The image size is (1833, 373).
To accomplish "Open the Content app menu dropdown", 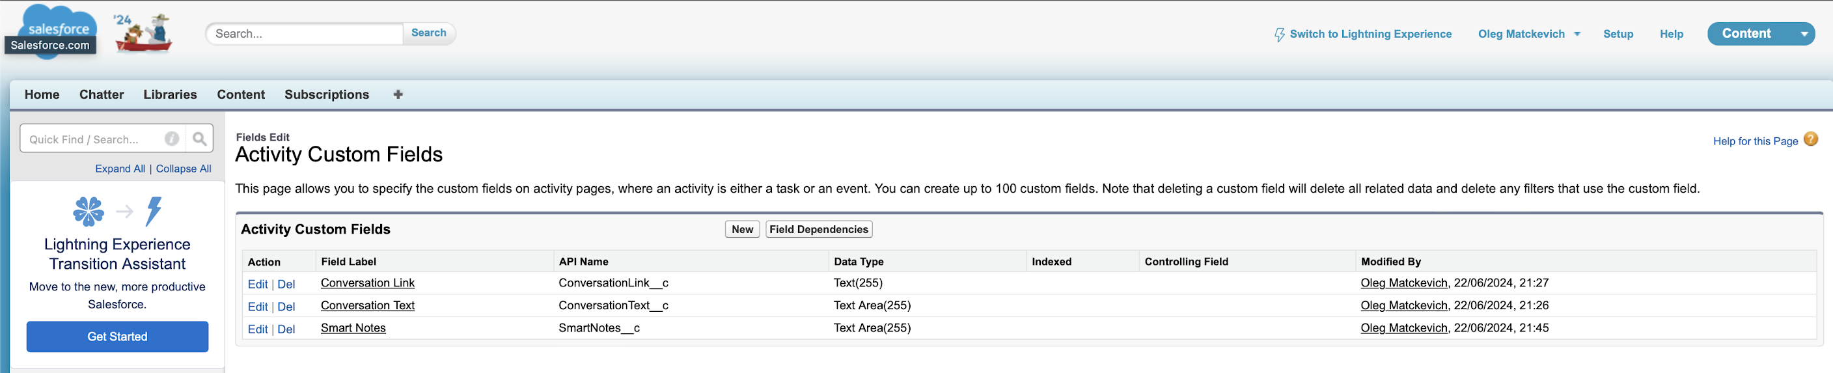I will (1803, 34).
